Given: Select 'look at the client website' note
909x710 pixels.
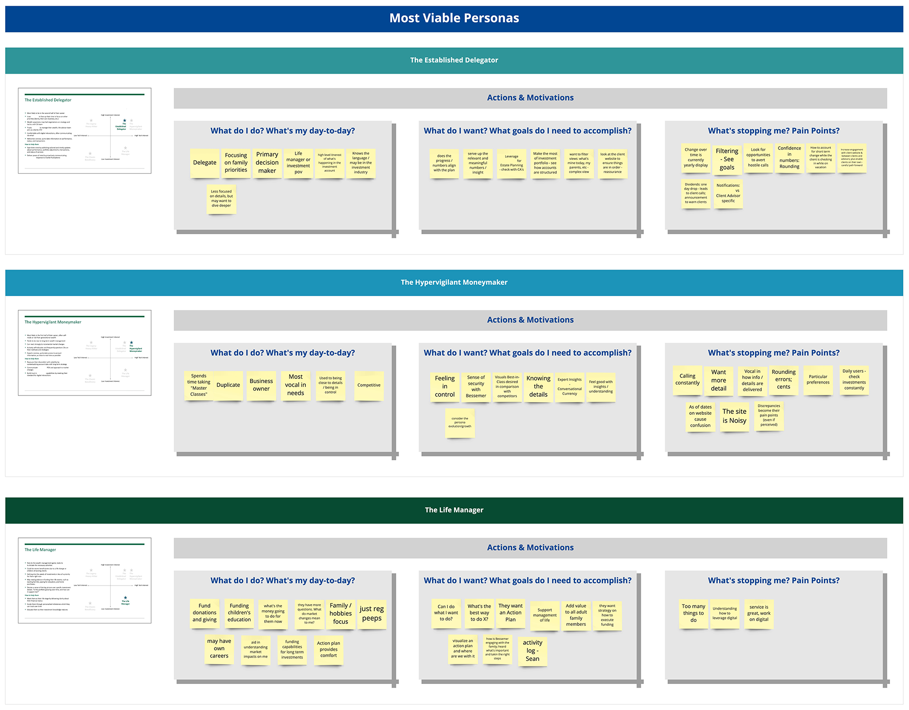Looking at the screenshot, I should click(x=612, y=163).
